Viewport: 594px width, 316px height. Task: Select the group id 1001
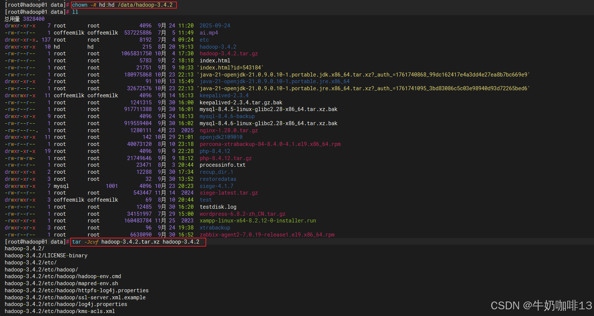point(112,186)
